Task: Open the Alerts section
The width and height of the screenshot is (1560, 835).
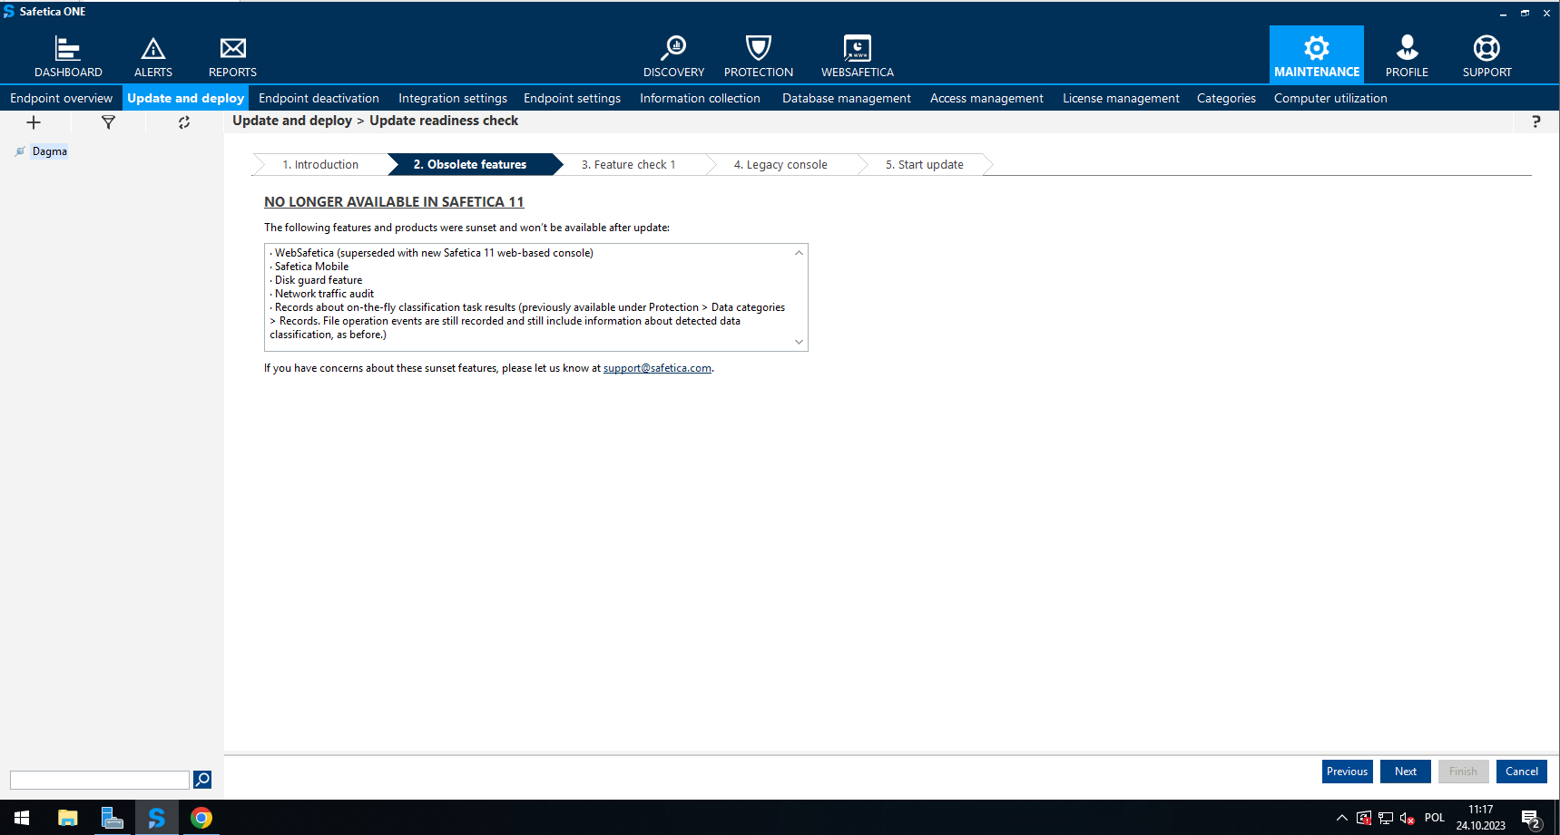Action: click(x=153, y=56)
